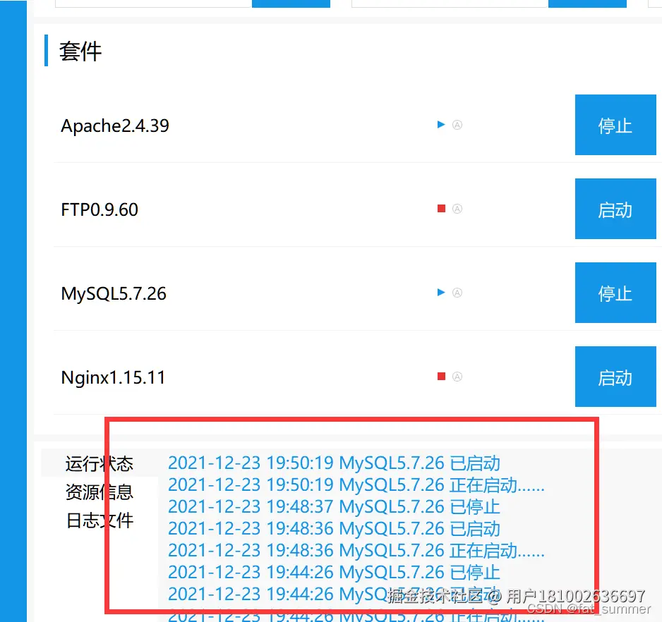Toggle auto-start circle icon for FTP0.9.60

coord(457,209)
